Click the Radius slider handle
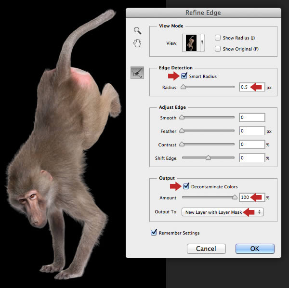The height and width of the screenshot is (288, 289). click(x=183, y=87)
